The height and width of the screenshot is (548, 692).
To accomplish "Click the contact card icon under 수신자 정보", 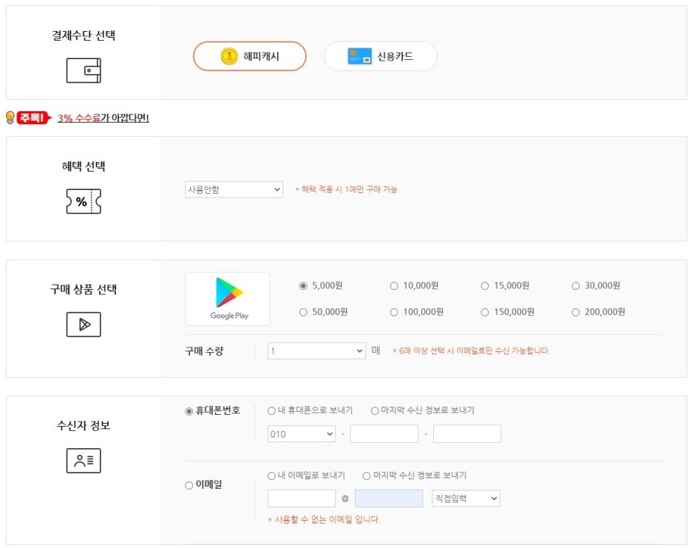I will click(x=84, y=461).
